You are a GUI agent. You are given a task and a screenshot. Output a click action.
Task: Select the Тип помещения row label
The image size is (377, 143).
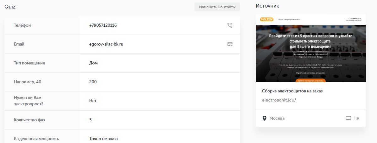tap(29, 63)
